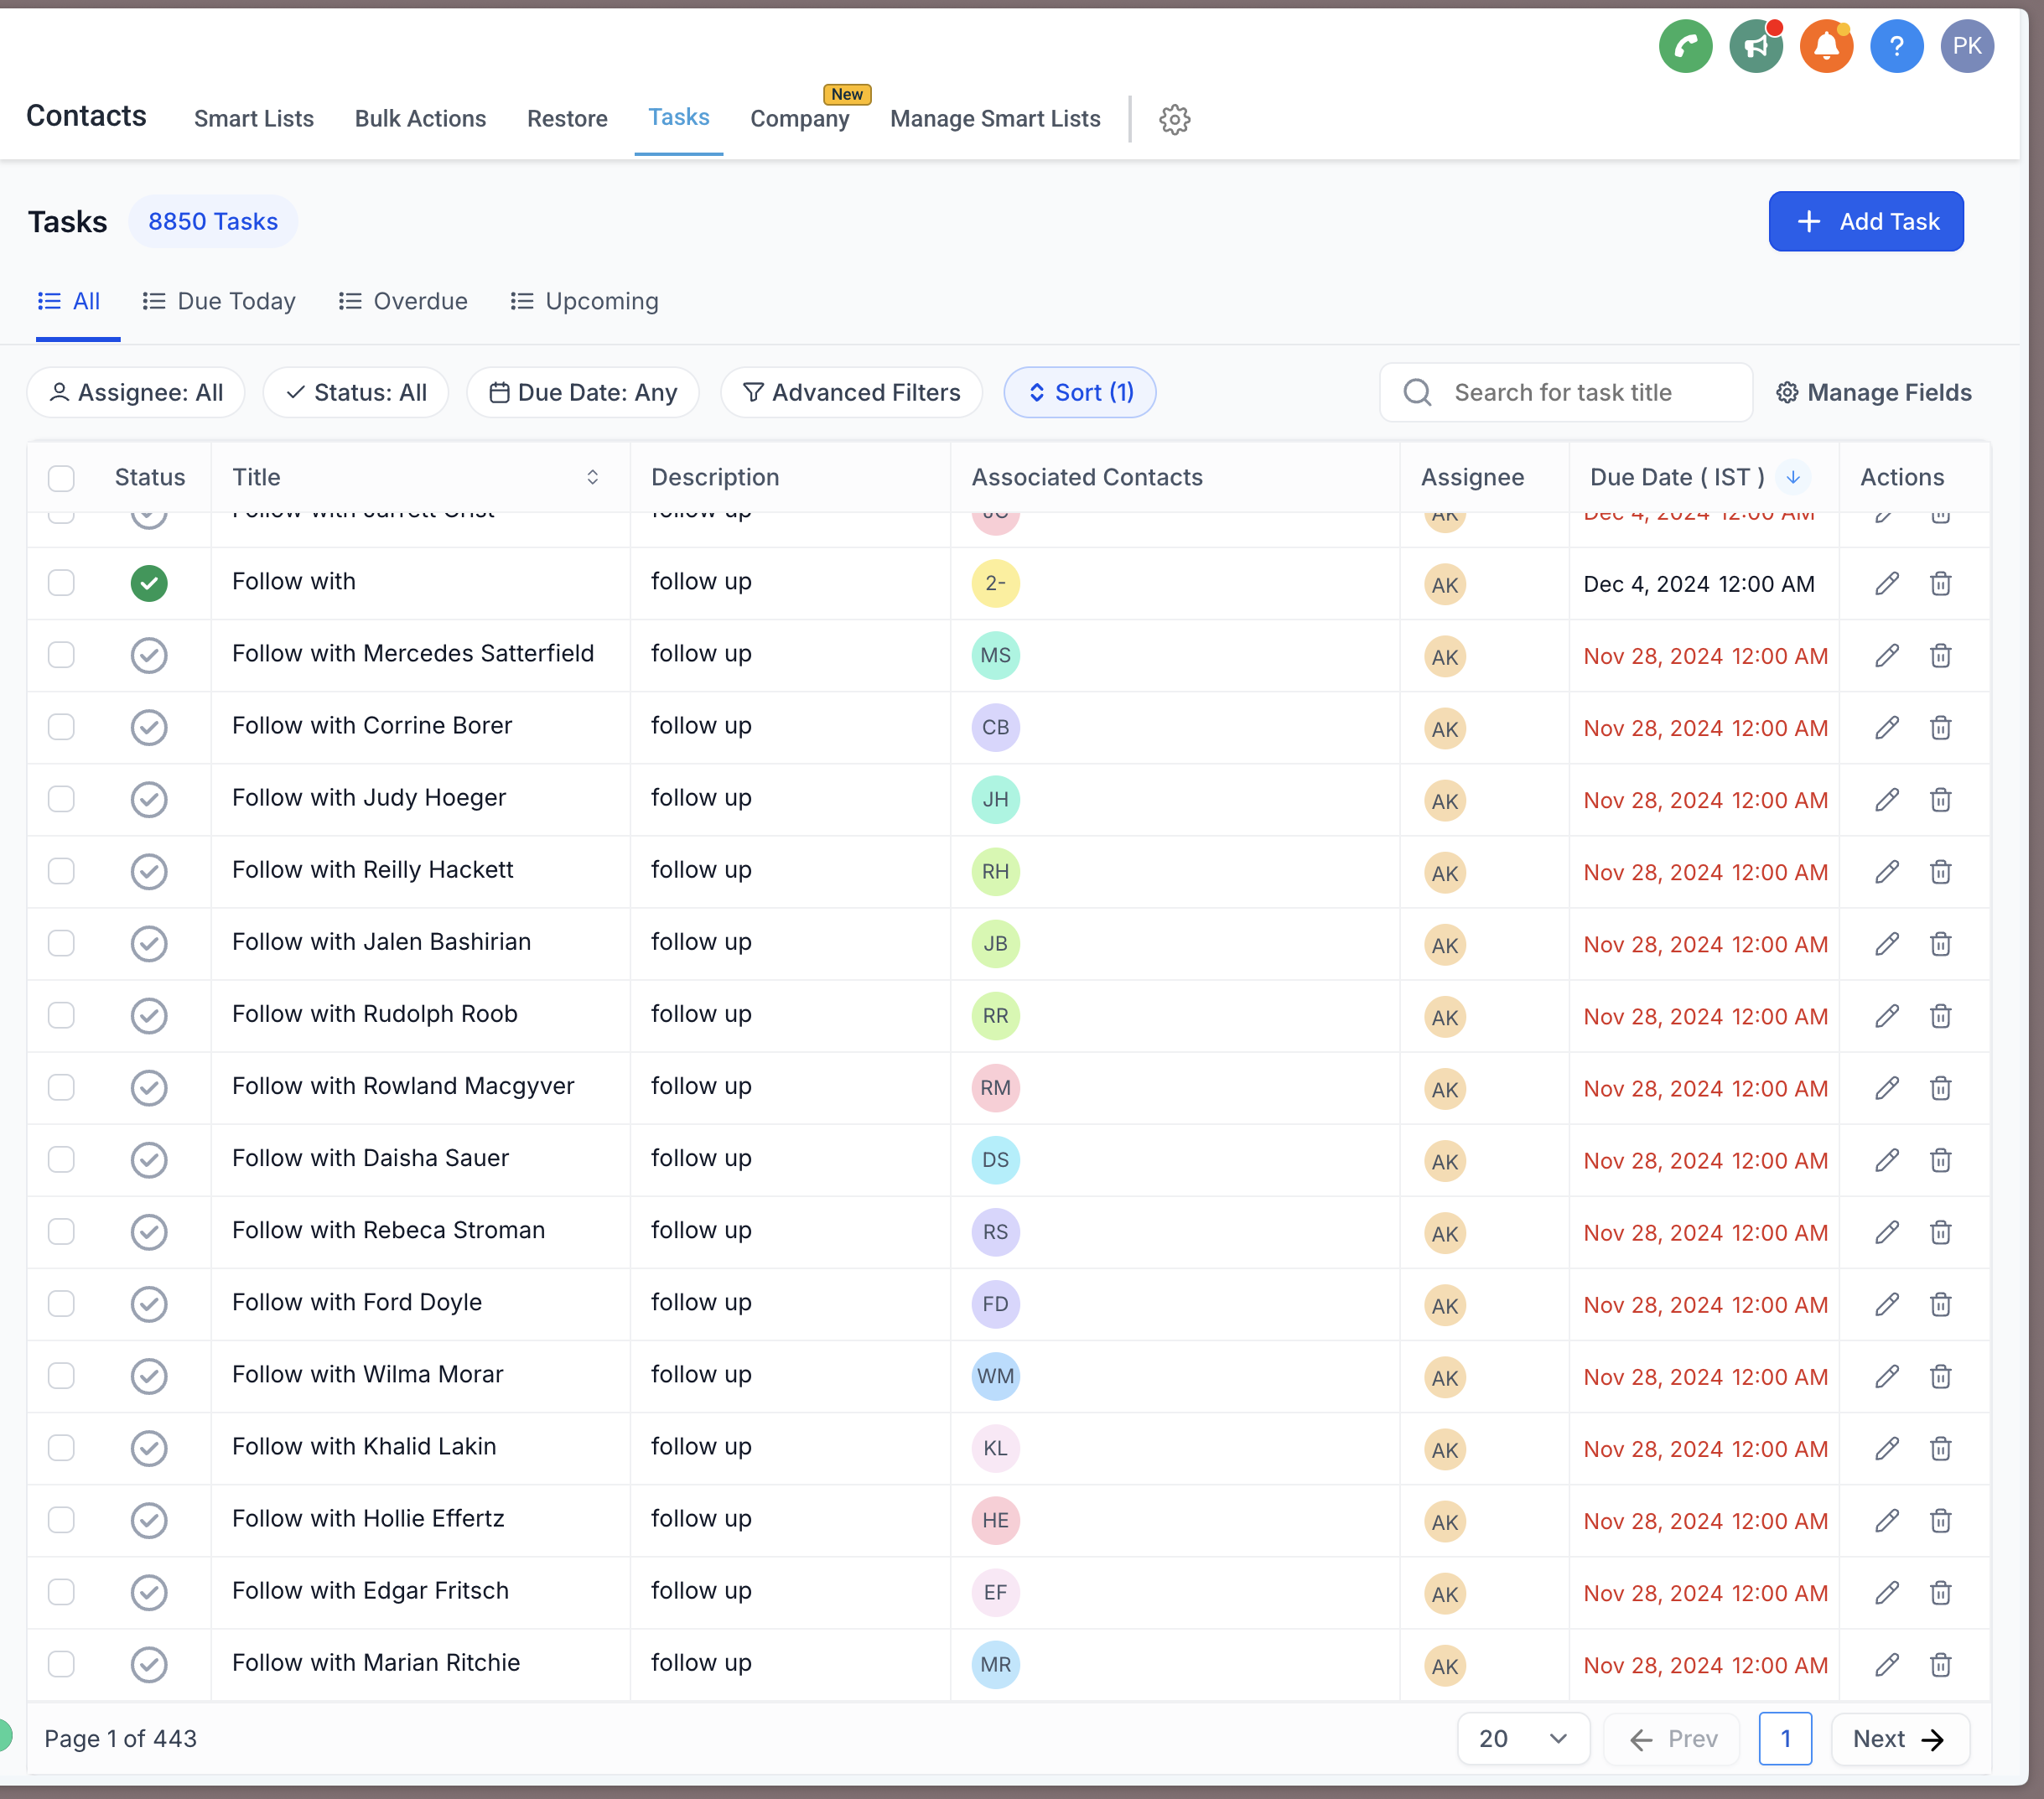Image resolution: width=2044 pixels, height=1799 pixels.
Task: Open the megaphone announcements icon
Action: 1756,46
